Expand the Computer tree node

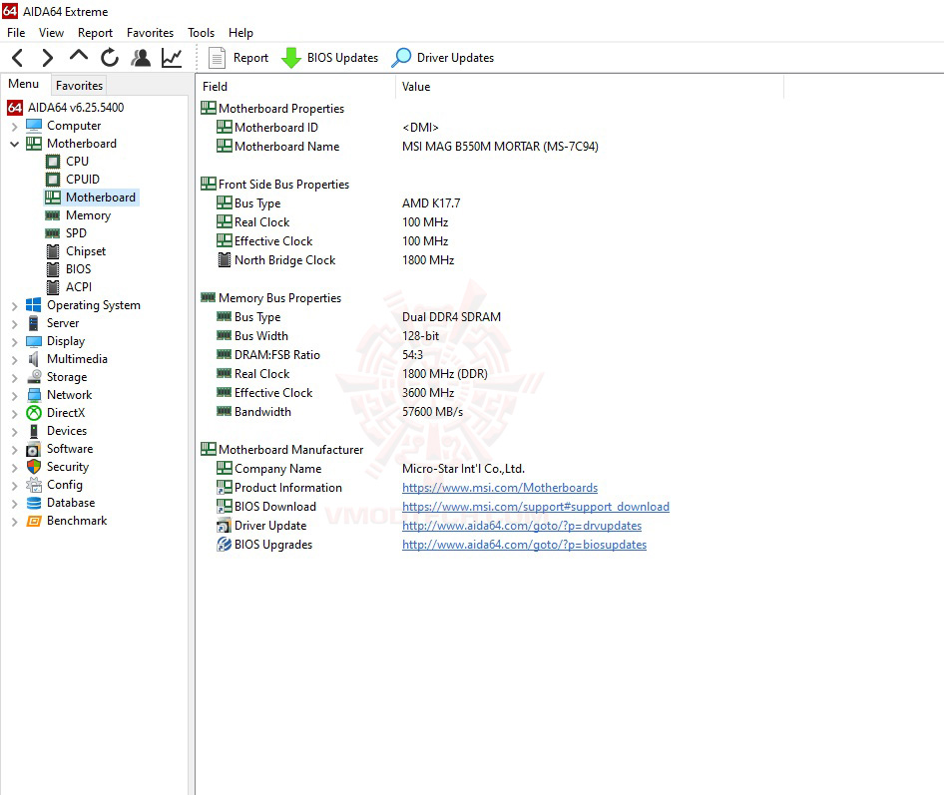[x=14, y=127]
